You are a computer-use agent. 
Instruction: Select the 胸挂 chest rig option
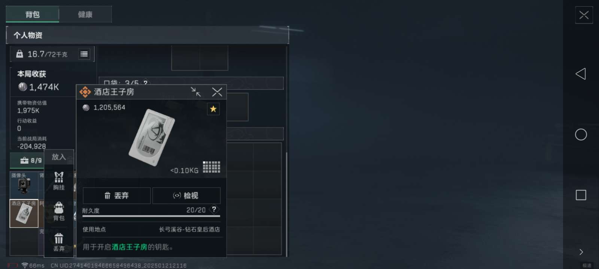tap(59, 181)
